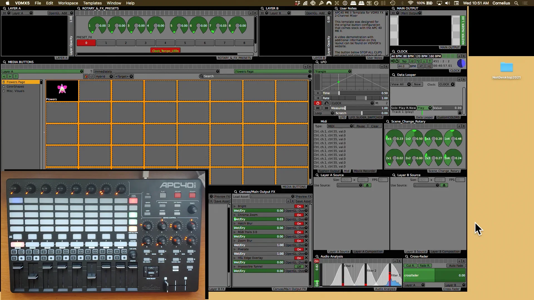Click the 120 BPM preset button
534x300 pixels.
pos(421,56)
